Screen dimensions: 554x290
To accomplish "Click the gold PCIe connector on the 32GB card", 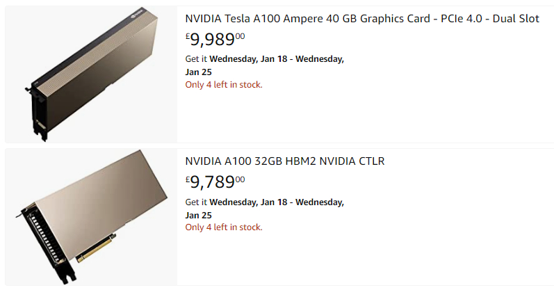I will pyautogui.click(x=97, y=249).
